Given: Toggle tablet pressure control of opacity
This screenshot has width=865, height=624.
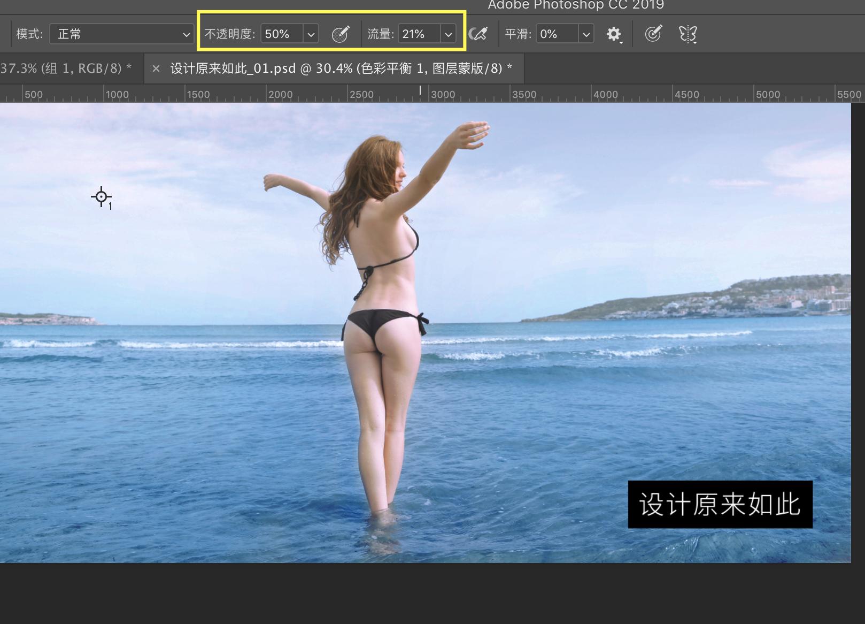Looking at the screenshot, I should [x=341, y=33].
